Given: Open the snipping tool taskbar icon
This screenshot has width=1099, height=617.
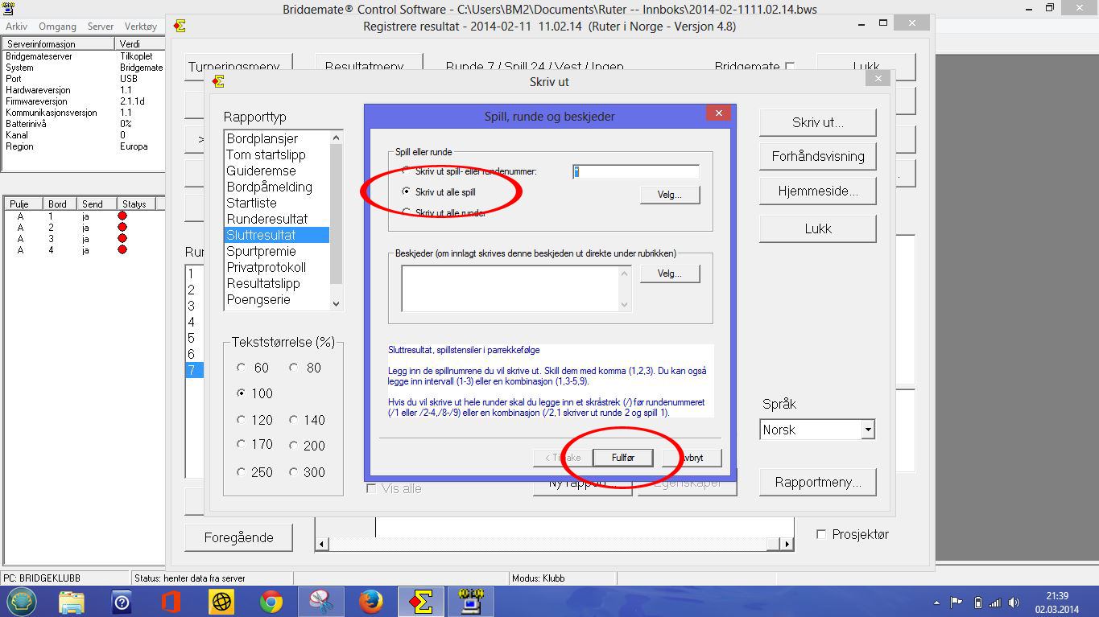Looking at the screenshot, I should click(x=320, y=602).
